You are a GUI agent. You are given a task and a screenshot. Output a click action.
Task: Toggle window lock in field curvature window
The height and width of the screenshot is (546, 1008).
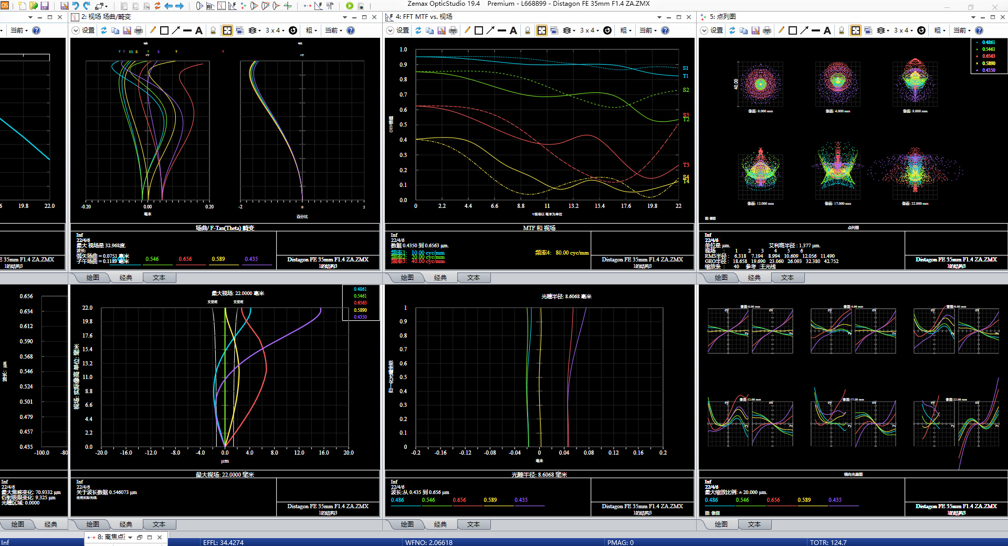[x=213, y=30]
